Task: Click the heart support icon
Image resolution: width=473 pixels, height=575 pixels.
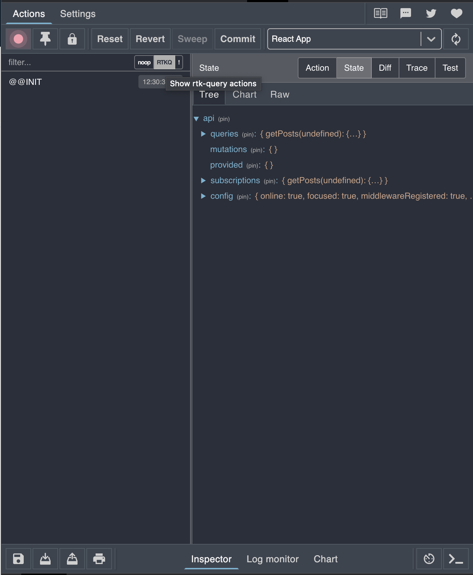Action: point(457,13)
